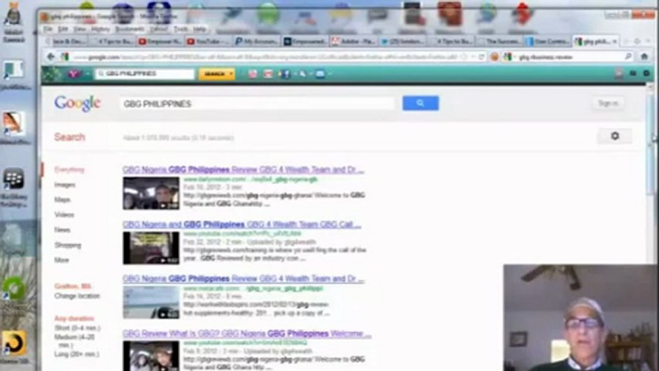659x371 pixels.
Task: Click the Google search engine icon in search bar
Action: tap(508, 57)
